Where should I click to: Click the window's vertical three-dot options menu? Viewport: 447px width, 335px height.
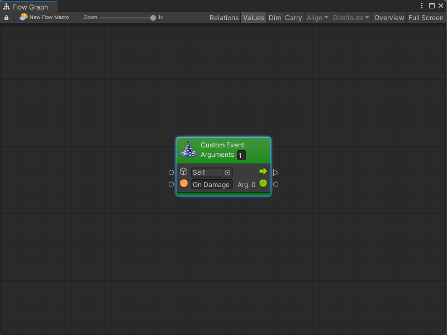point(422,6)
